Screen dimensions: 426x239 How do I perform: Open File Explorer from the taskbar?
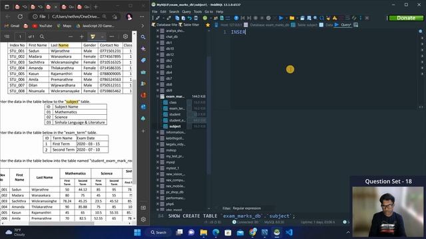pyautogui.click(x=204, y=232)
